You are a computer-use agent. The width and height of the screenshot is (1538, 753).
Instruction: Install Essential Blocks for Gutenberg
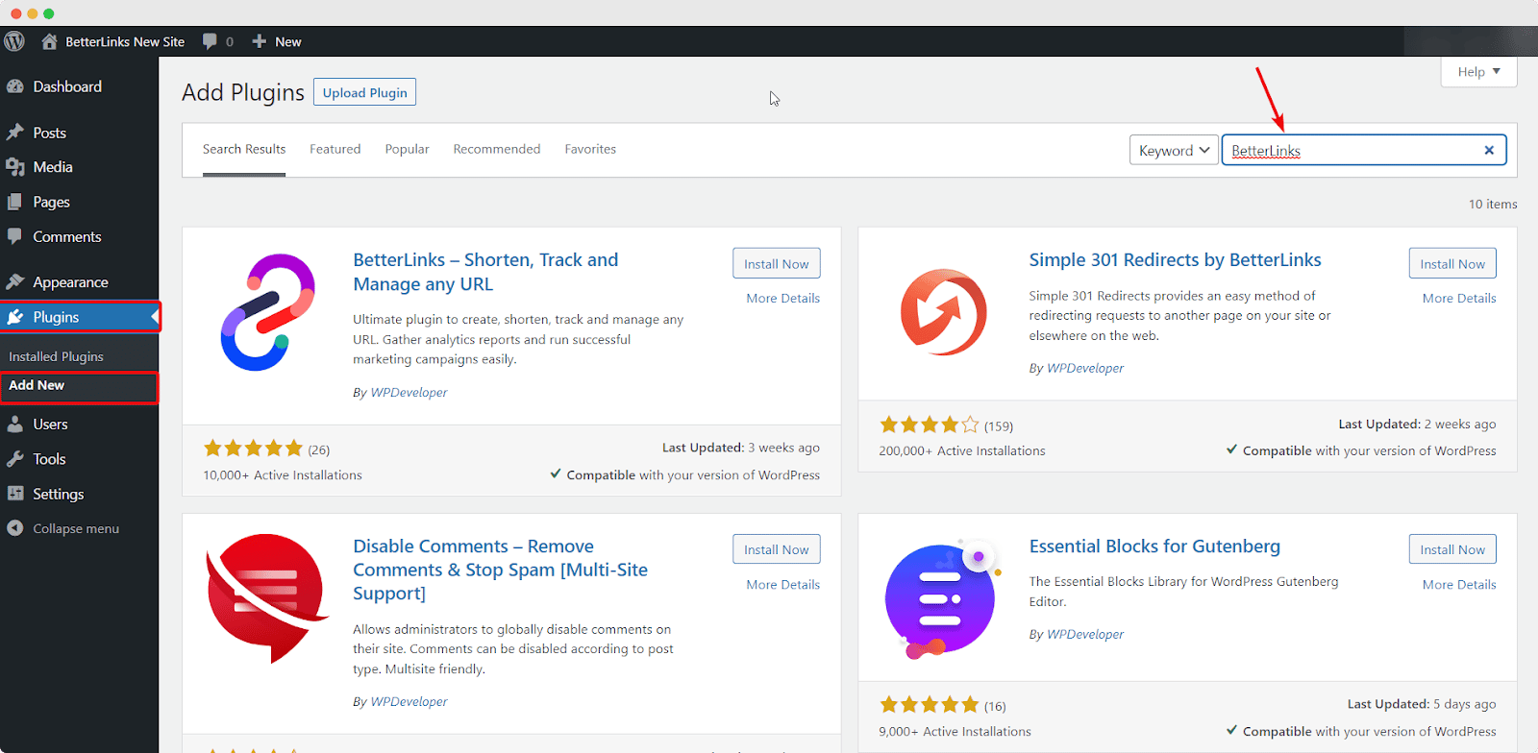[x=1452, y=549]
